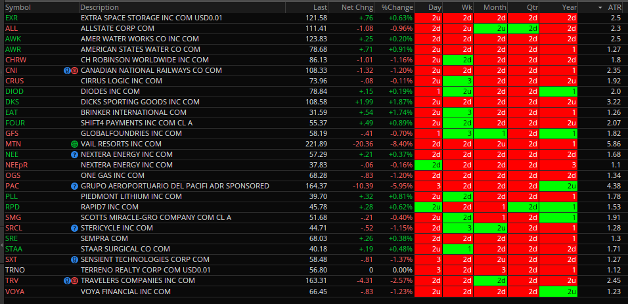The image size is (628, 304).
Task: Click description SCOTTS MIRACLE-GRO COMPANY COM CL A
Action: (x=156, y=217)
